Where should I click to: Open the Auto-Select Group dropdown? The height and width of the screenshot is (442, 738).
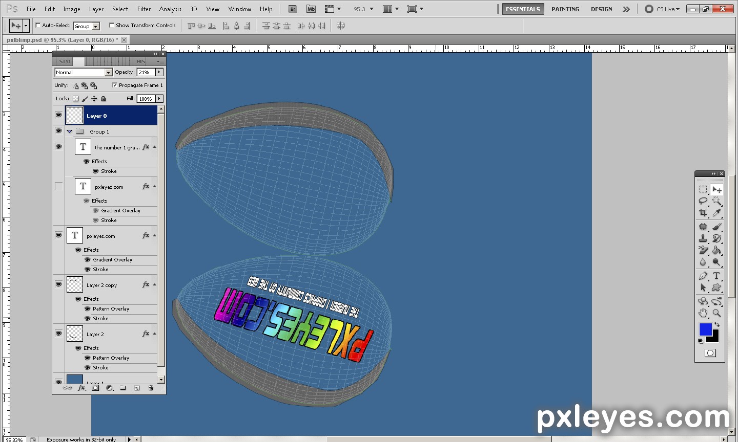96,26
